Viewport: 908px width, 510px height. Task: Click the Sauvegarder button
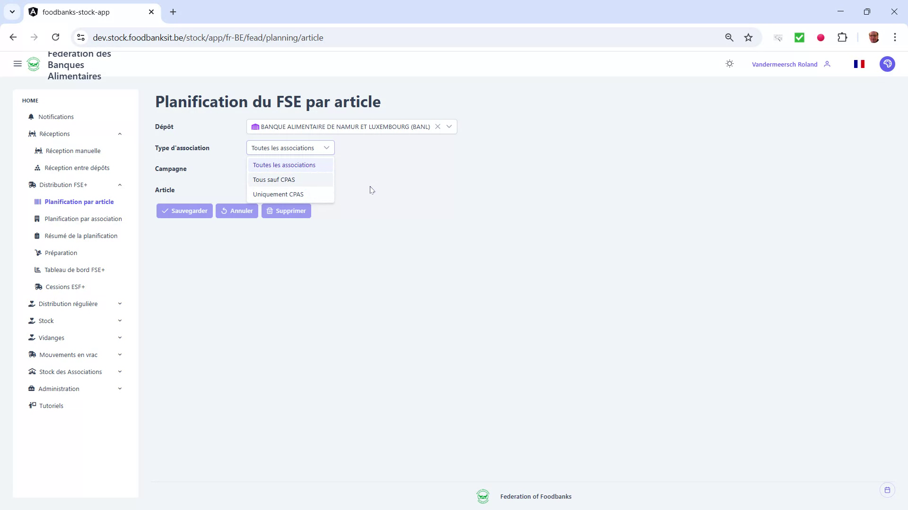184,211
